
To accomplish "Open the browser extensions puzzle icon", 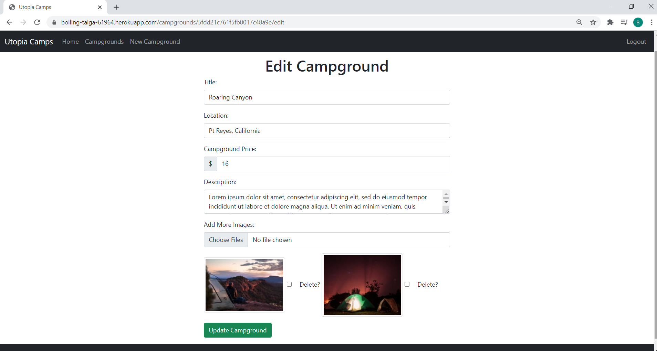I will 610,22.
